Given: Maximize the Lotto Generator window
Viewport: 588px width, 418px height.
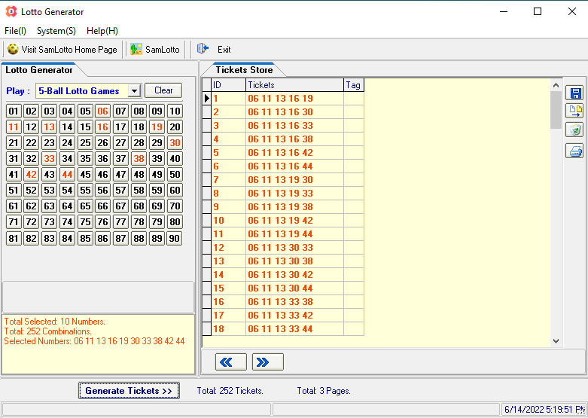Looking at the screenshot, I should click(538, 11).
